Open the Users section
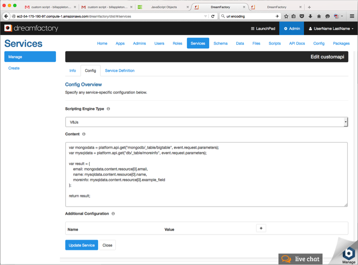This screenshot has width=358, height=265. pyautogui.click(x=159, y=43)
